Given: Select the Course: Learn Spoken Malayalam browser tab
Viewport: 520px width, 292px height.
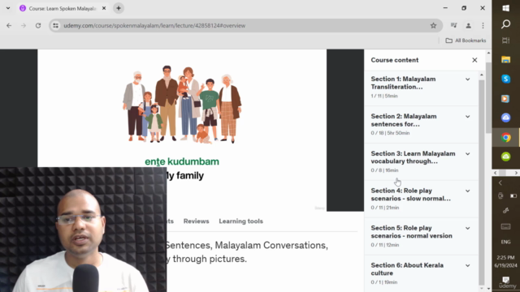Looking at the screenshot, I should coord(63,8).
